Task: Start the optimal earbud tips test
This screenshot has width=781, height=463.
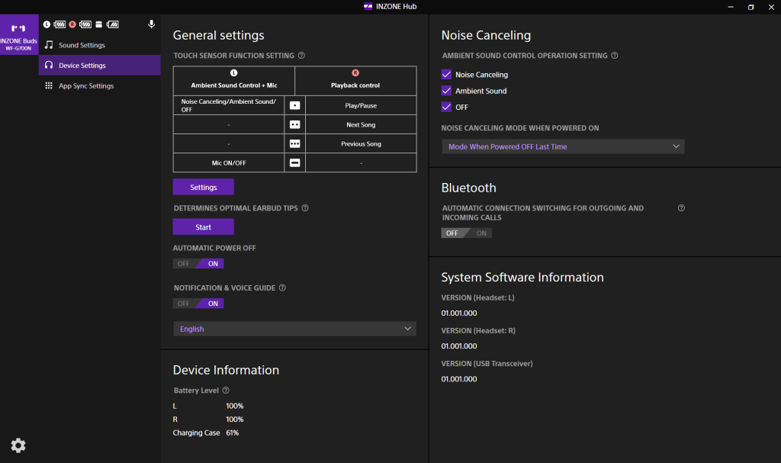Action: pyautogui.click(x=203, y=227)
